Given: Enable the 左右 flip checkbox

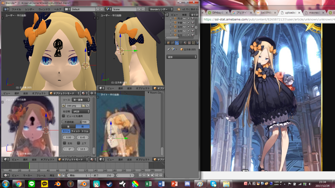Looking at the screenshot, I should 64,143.
